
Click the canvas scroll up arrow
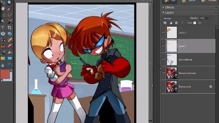[x=150, y=4]
